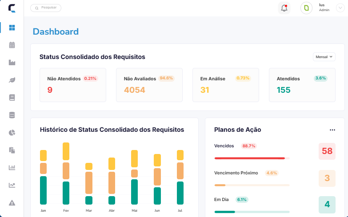
Task: Open Planos de Ação three-dot menu
Action: pyautogui.click(x=332, y=130)
